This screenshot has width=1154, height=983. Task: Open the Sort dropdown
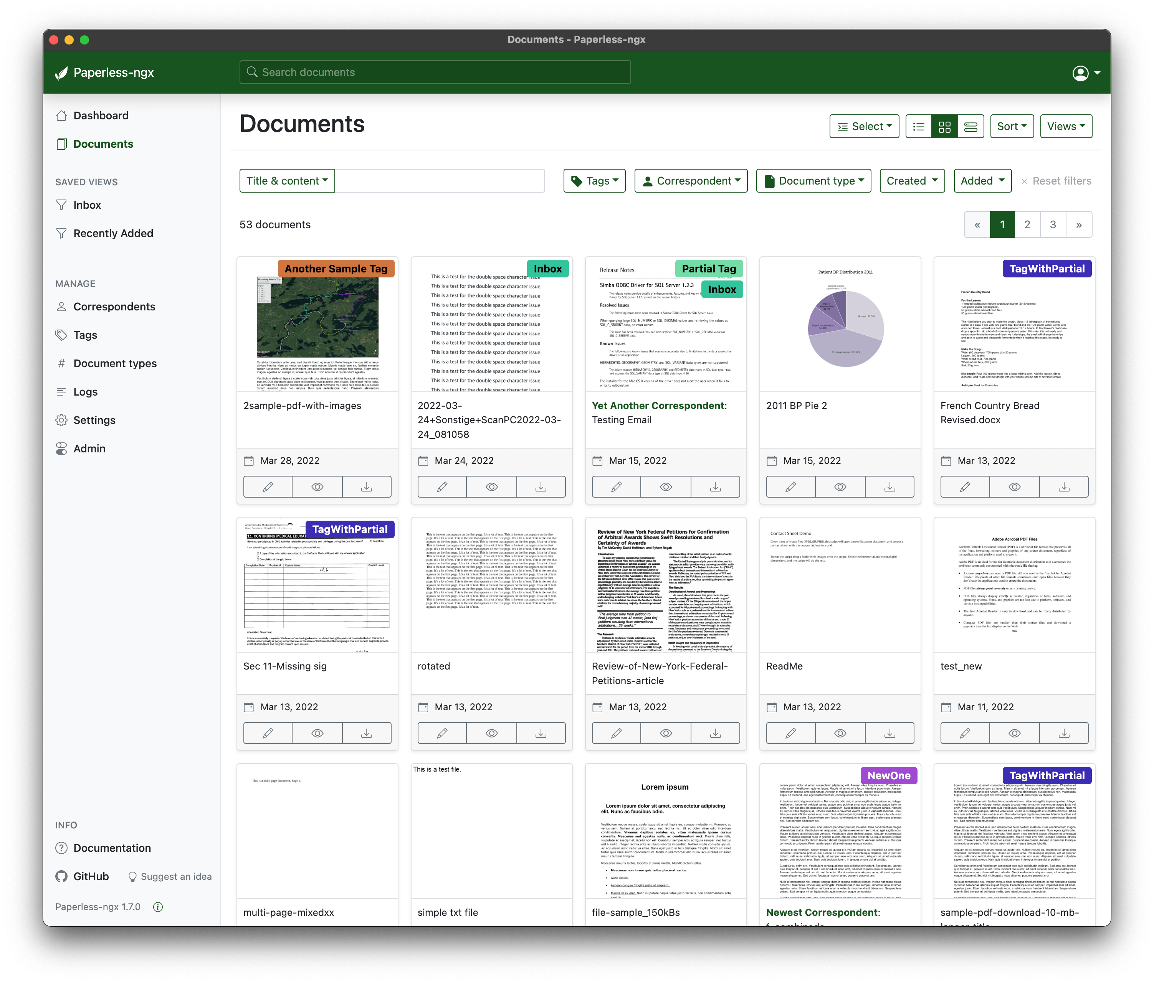coord(1012,126)
